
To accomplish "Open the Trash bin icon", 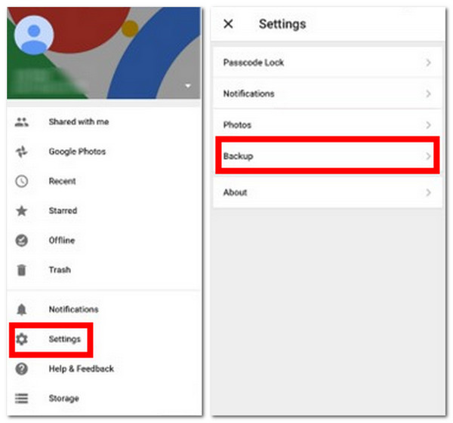I will click(22, 270).
